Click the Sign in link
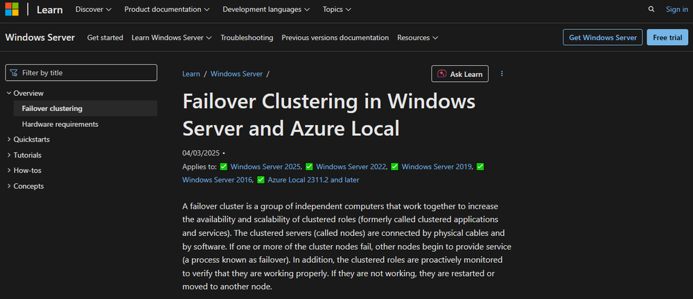The height and width of the screenshot is (299, 693). [676, 9]
